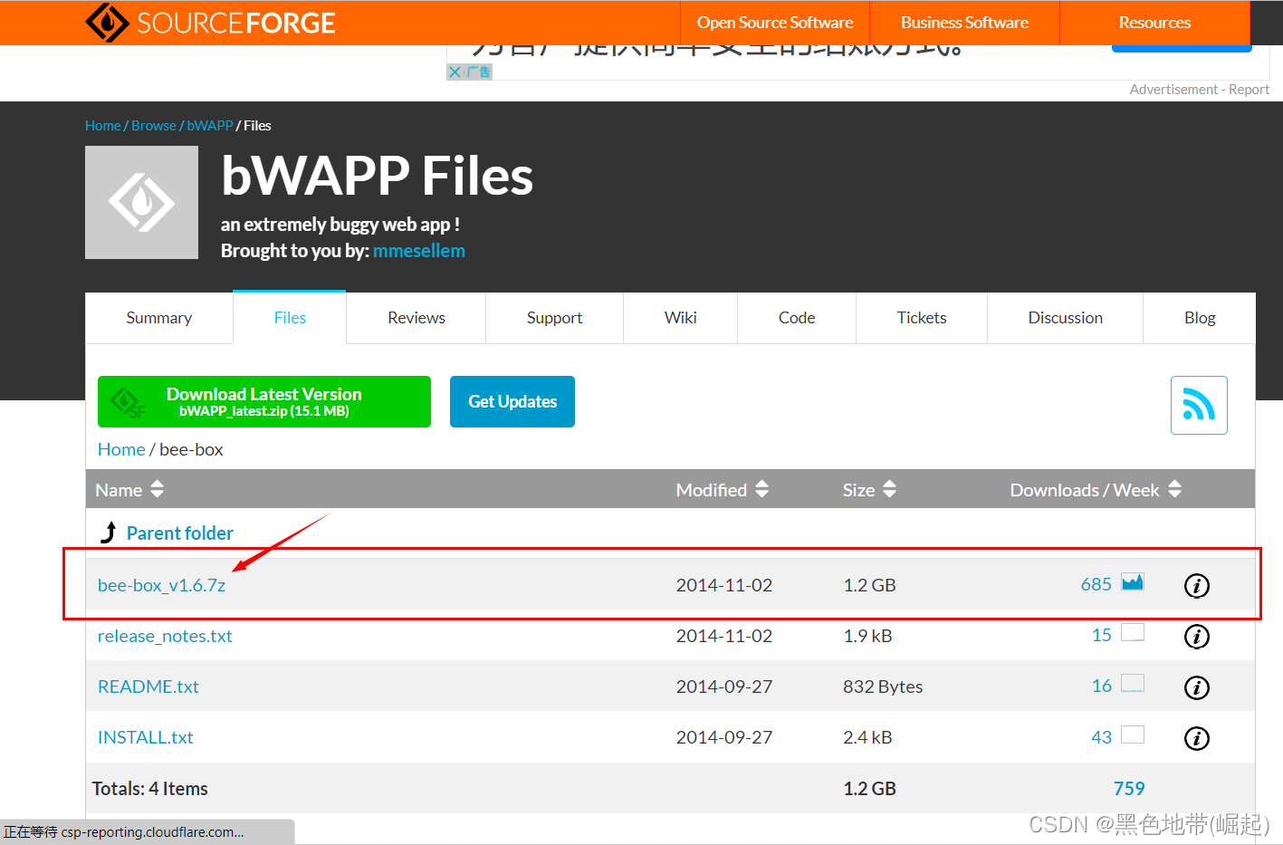1283x845 pixels.
Task: Click Home in top breadcrumb
Action: [x=103, y=126]
